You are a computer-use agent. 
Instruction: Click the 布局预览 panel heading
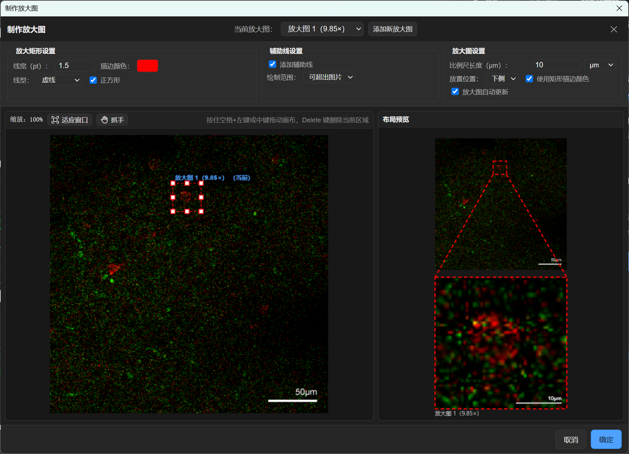click(396, 119)
